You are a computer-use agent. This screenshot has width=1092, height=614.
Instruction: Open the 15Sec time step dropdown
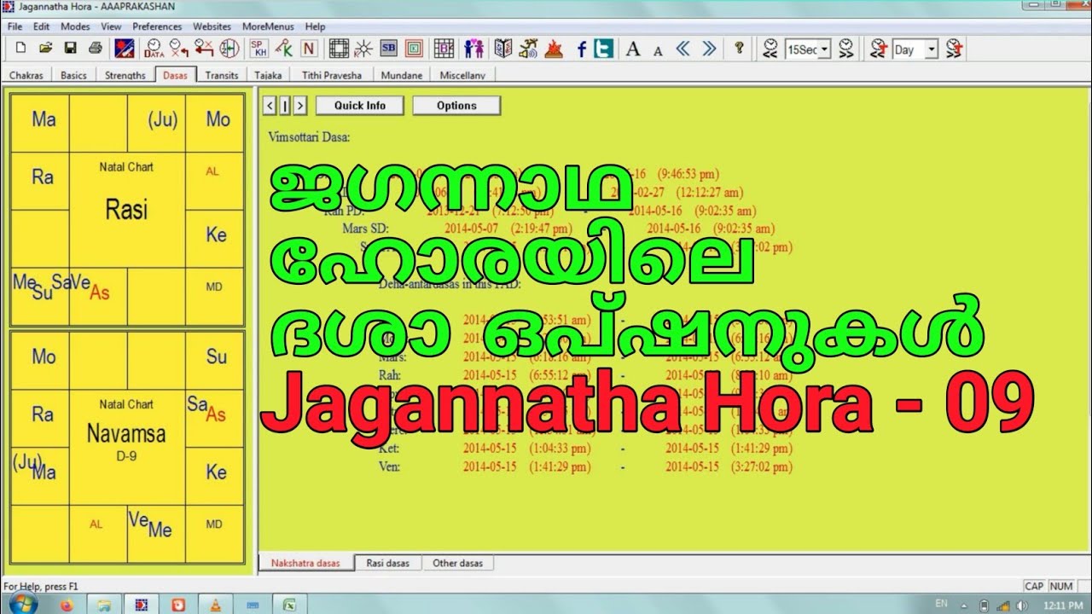pyautogui.click(x=824, y=49)
